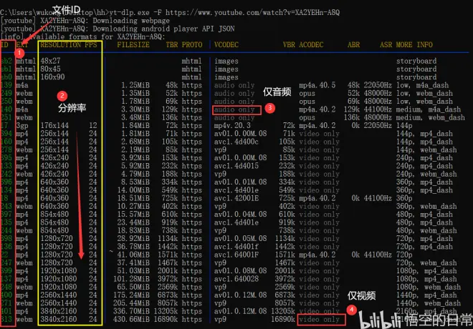473x329 pixels.
Task: Click the ASR column header
Action: click(386, 45)
